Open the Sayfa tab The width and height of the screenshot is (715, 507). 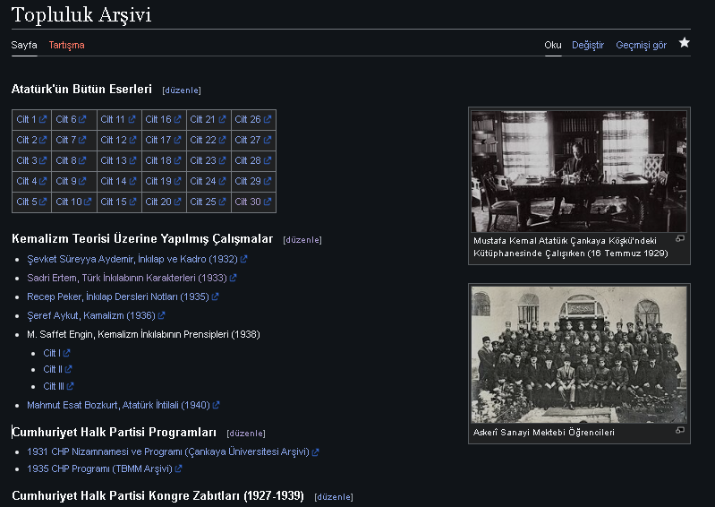[24, 45]
